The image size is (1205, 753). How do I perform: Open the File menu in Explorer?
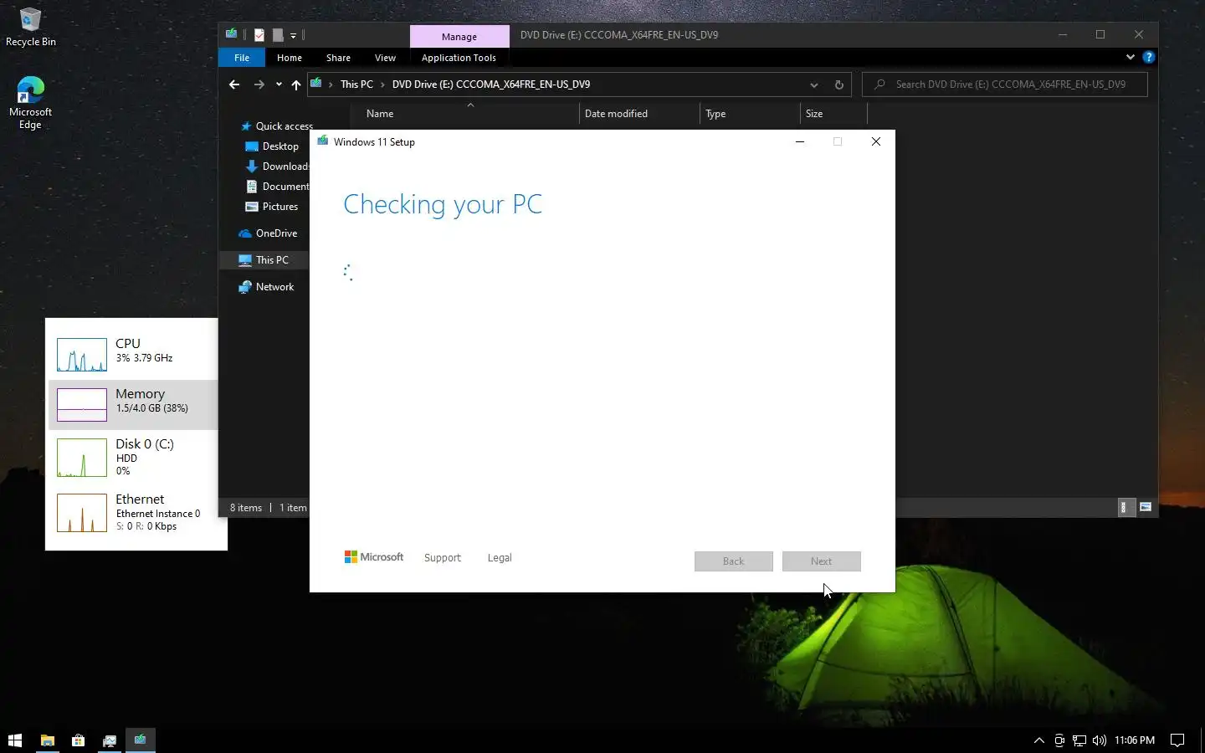(242, 58)
